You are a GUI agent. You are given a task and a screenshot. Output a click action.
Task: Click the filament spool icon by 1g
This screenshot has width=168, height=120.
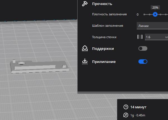[126, 115]
